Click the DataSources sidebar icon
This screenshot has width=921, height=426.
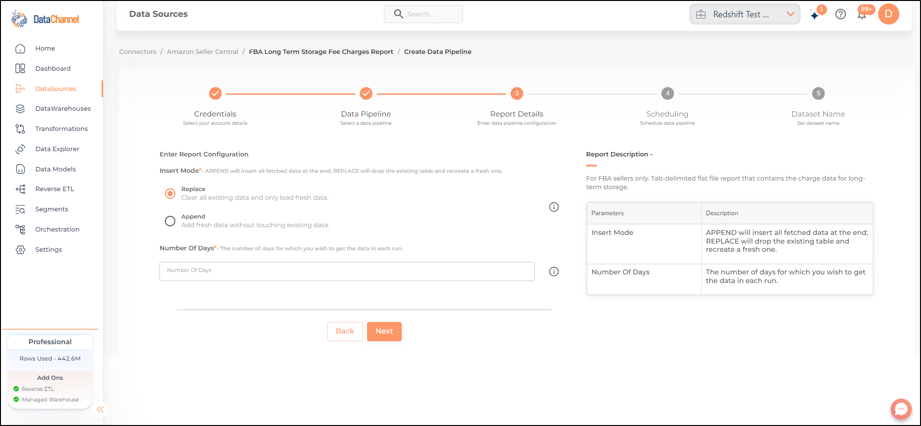20,89
